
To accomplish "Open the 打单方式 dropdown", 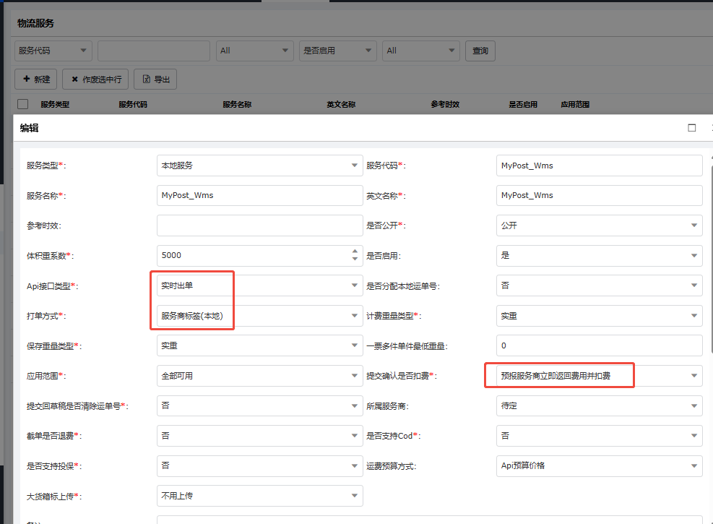I will pos(259,316).
